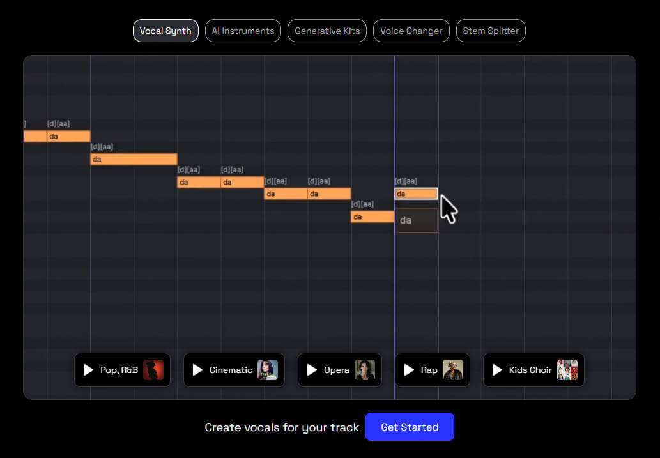
Task: Play the Cinematic voice sample
Action: tap(198, 370)
